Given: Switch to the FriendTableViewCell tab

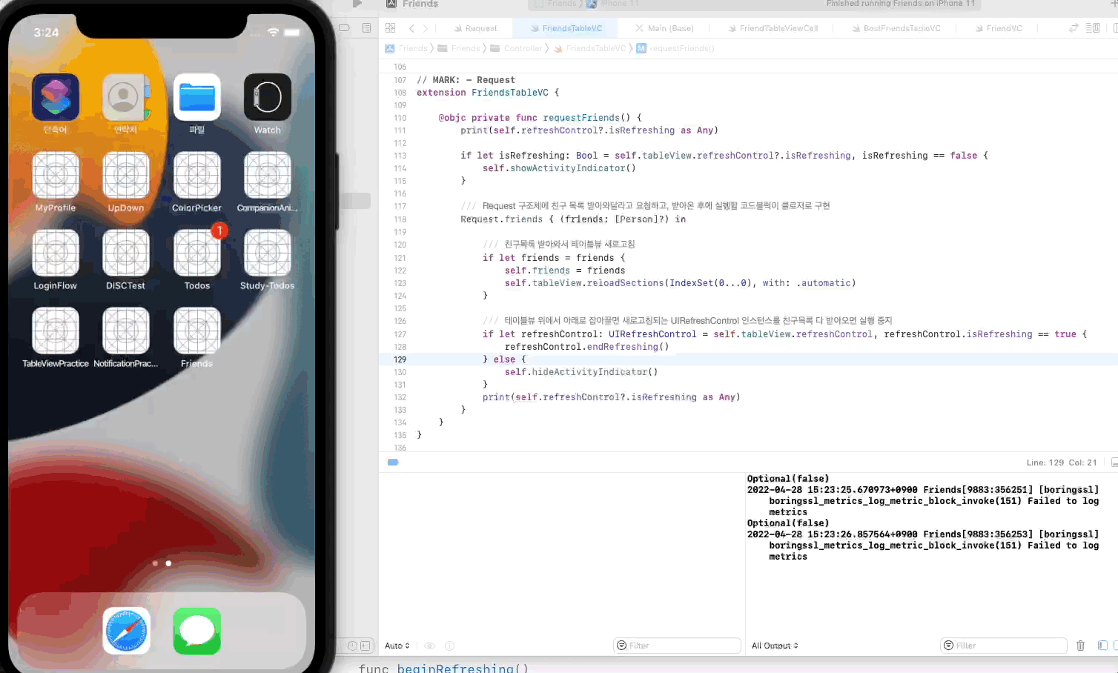Looking at the screenshot, I should click(773, 28).
